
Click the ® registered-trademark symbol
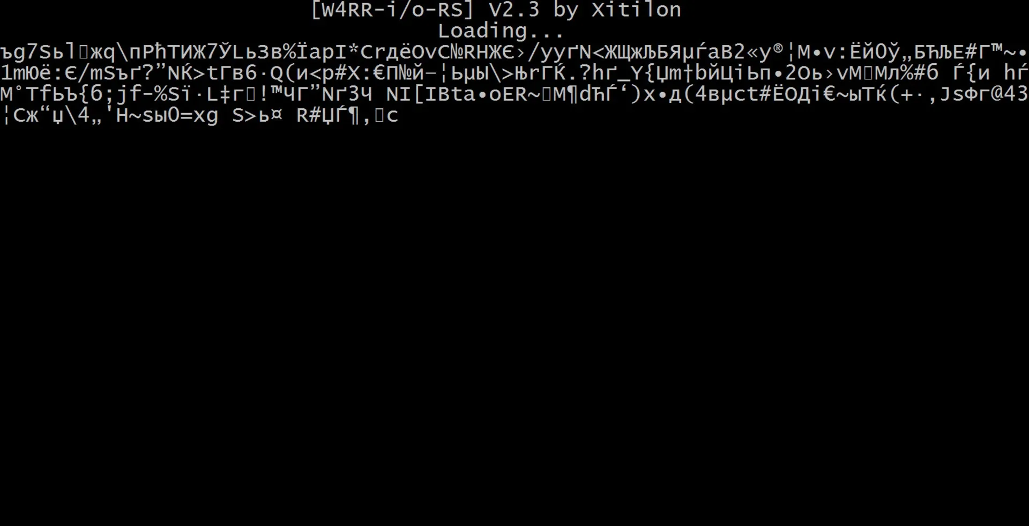tap(778, 49)
